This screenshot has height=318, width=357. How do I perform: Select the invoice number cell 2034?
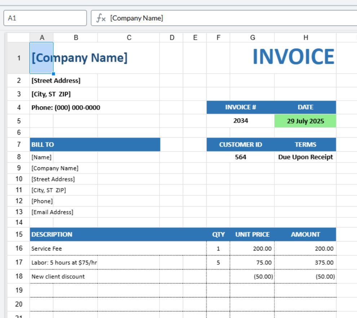(x=241, y=121)
